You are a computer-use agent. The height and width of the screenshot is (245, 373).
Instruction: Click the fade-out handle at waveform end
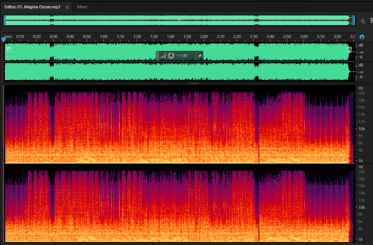[x=349, y=49]
